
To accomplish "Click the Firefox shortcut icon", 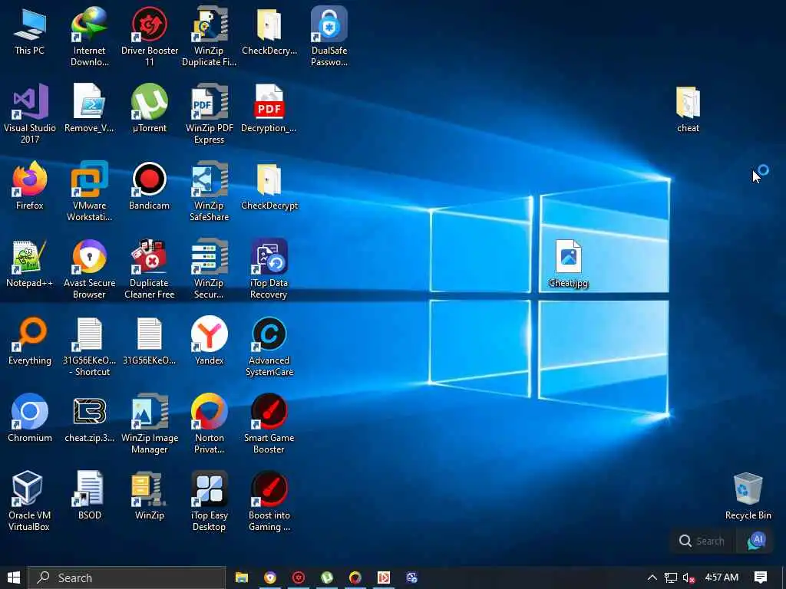I will [x=30, y=179].
